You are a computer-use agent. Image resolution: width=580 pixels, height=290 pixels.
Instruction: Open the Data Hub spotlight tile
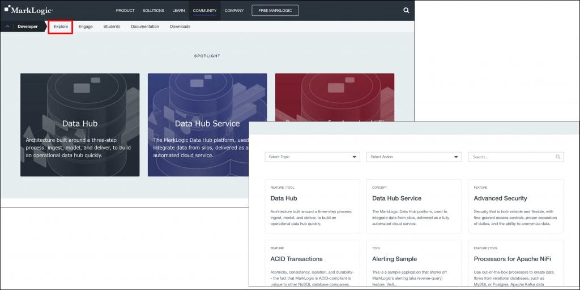80,124
